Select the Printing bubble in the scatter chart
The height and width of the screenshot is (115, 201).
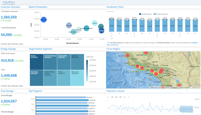(x=101, y=26)
